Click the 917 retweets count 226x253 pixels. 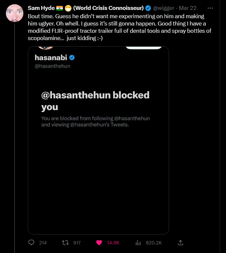(x=77, y=243)
